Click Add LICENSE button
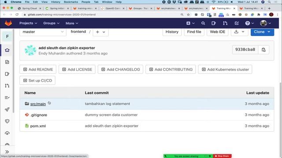Image resolution: width=282 pixels, height=158 pixels. pyautogui.click(x=77, y=69)
